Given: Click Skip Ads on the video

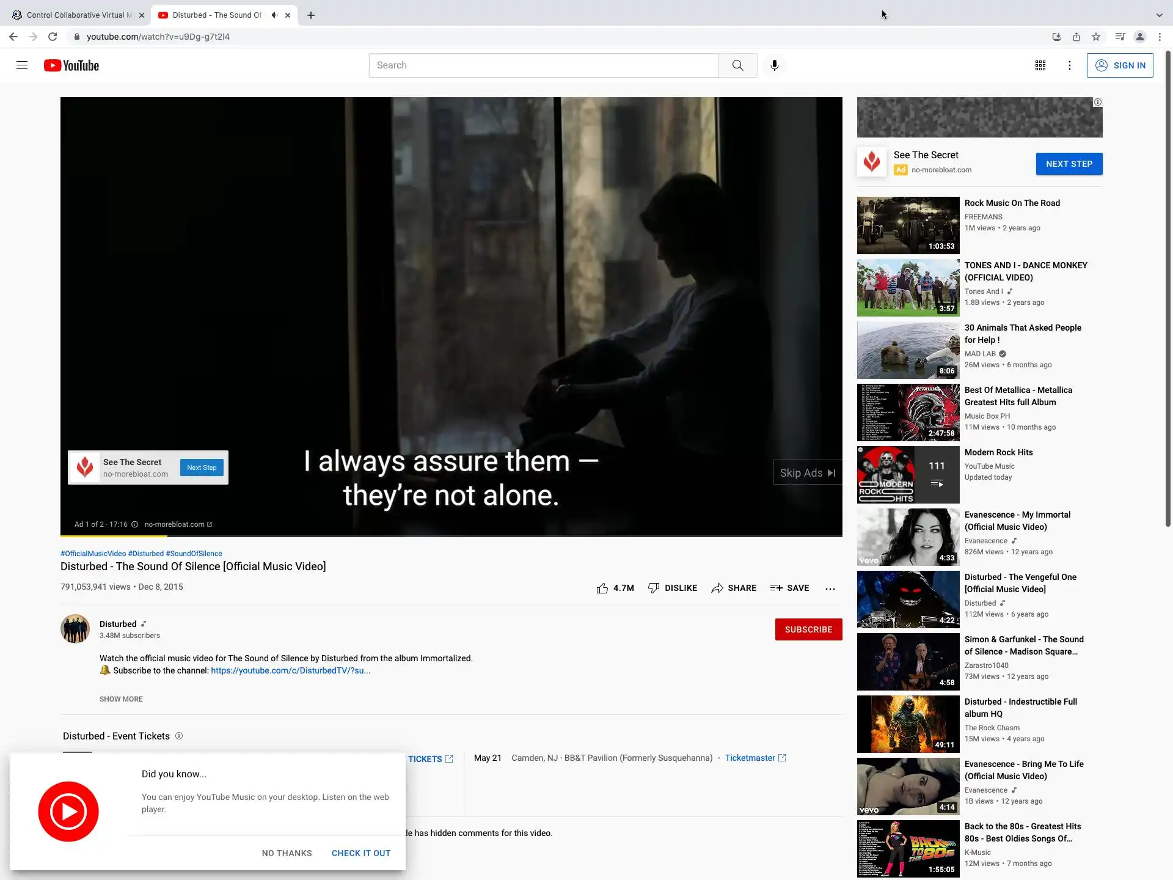Looking at the screenshot, I should 806,473.
